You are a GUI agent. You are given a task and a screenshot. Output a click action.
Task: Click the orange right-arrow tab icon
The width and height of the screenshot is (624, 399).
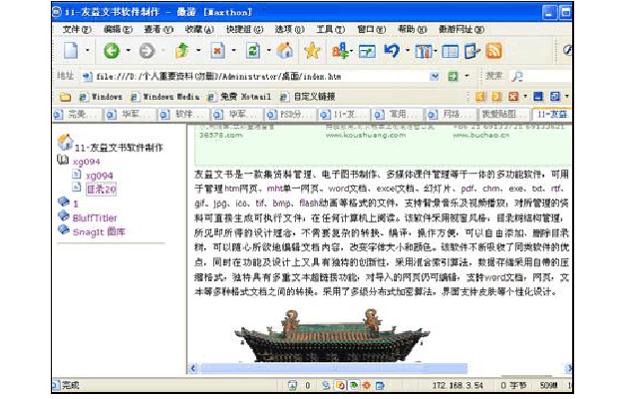pyautogui.click(x=496, y=97)
